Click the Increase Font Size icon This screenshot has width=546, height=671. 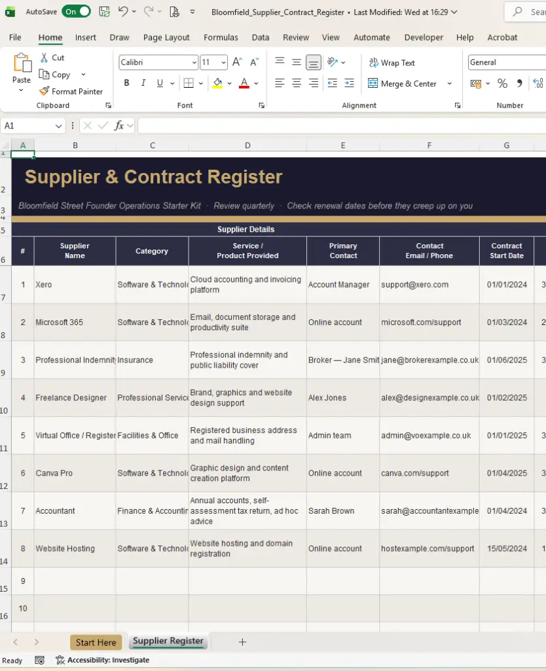click(237, 62)
